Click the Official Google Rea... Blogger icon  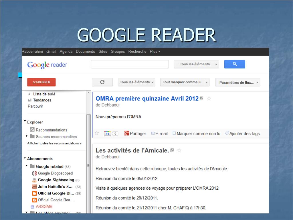click(x=34, y=200)
